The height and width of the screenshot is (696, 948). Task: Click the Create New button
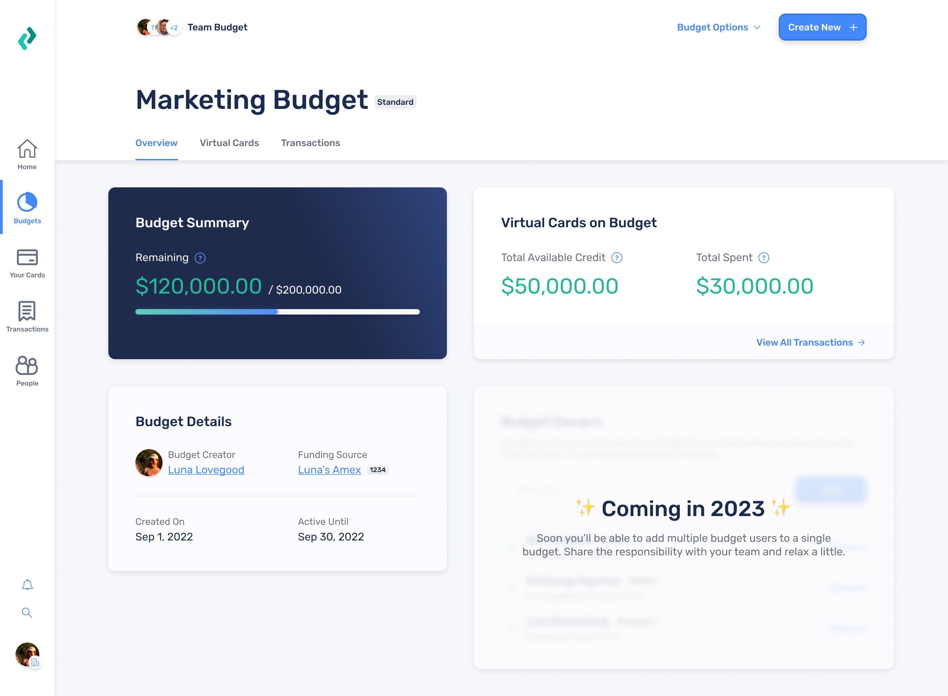822,27
